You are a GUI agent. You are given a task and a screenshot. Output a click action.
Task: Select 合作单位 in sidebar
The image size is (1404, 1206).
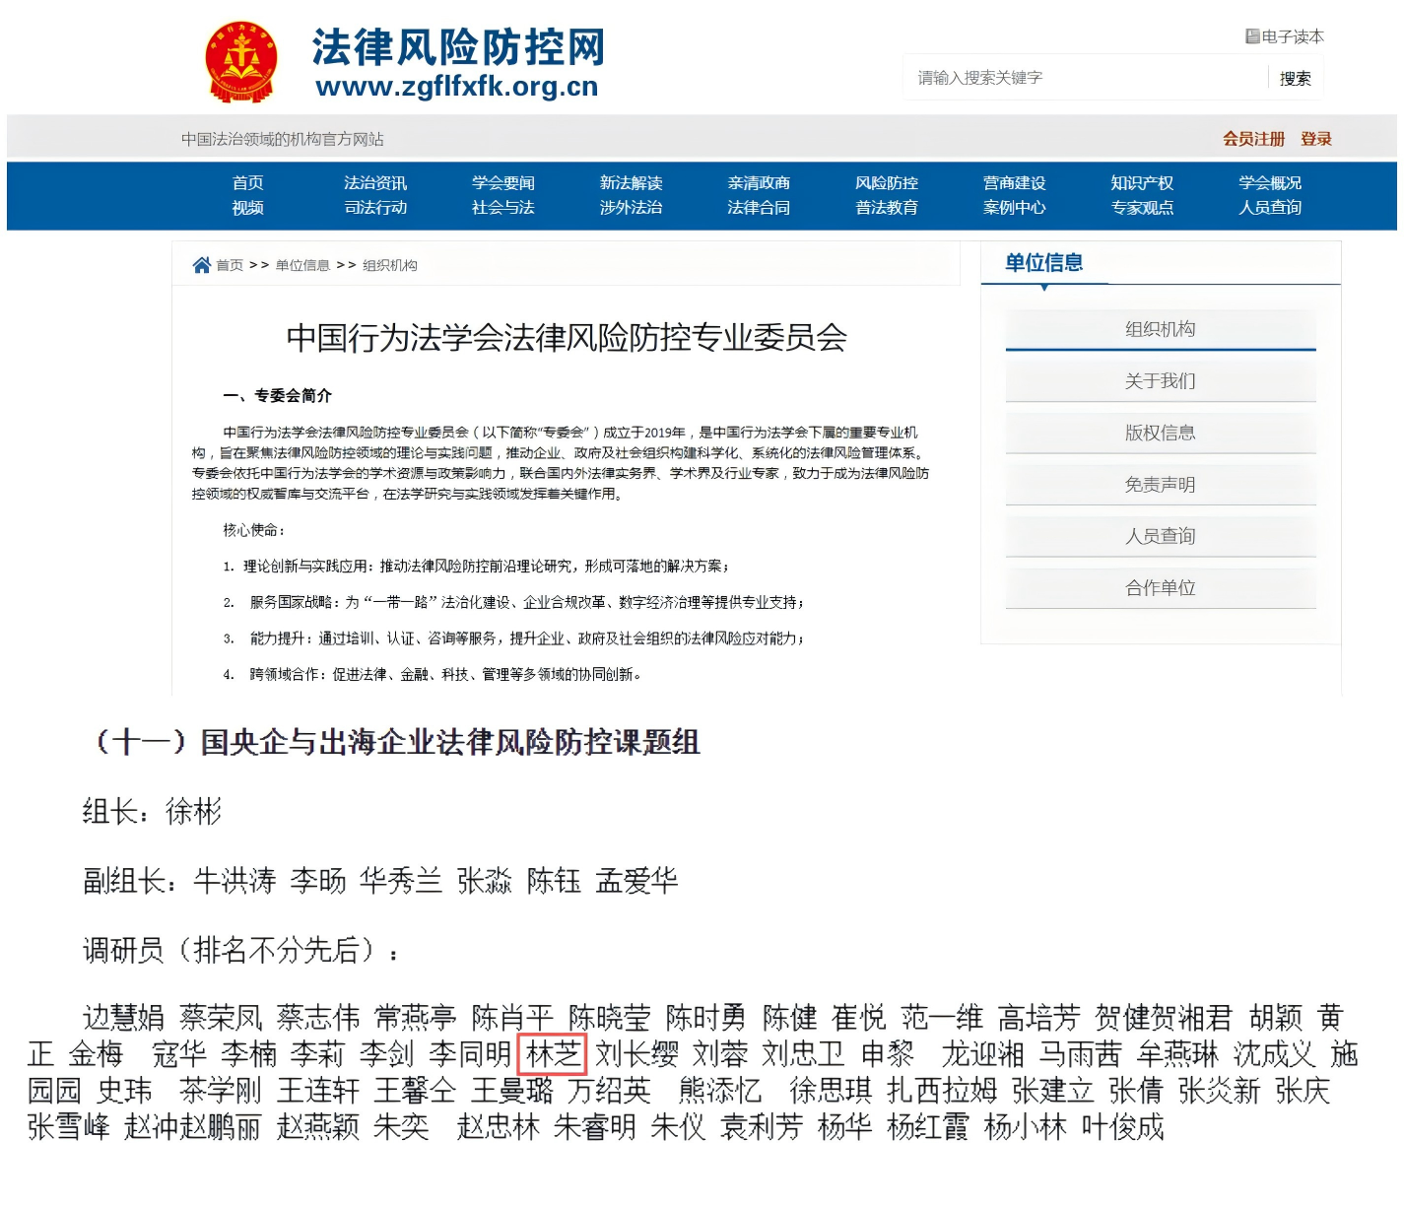point(1161,588)
